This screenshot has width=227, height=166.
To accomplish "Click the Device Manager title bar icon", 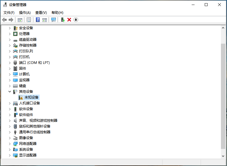I will click(5, 5).
